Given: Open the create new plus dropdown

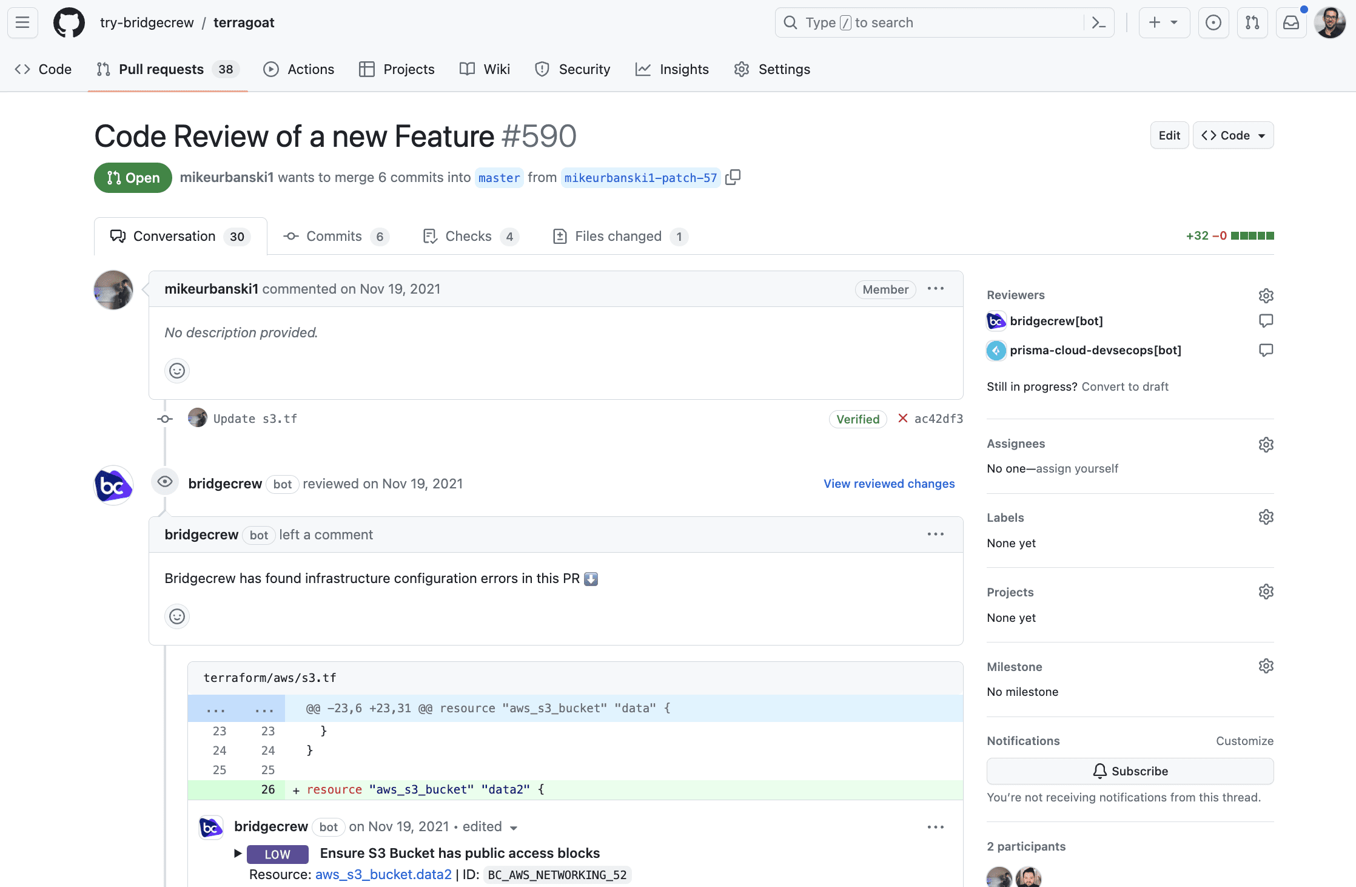Looking at the screenshot, I should 1163,23.
